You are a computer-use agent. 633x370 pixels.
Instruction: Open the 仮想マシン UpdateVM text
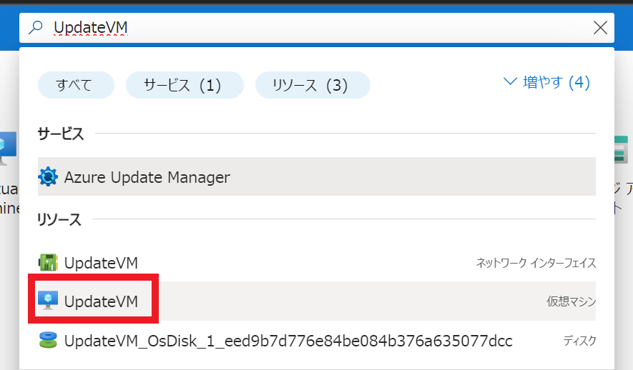(101, 301)
